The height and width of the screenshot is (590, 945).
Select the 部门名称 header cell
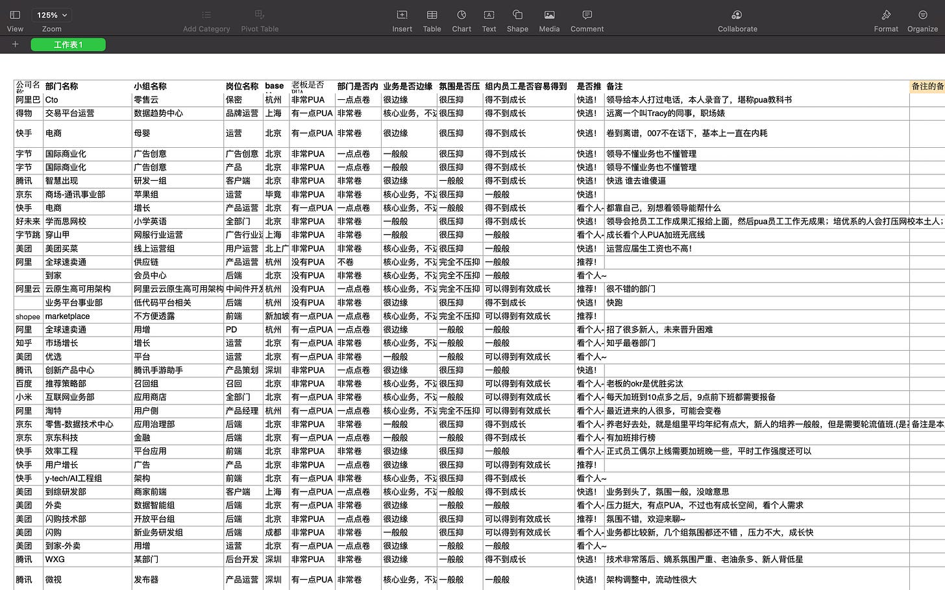click(88, 86)
